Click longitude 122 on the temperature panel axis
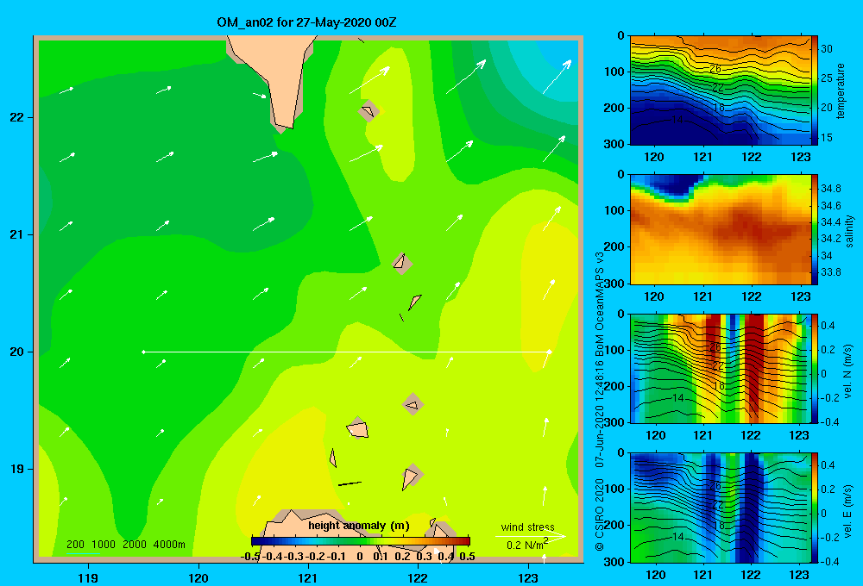This screenshot has width=863, height=586. 752,157
